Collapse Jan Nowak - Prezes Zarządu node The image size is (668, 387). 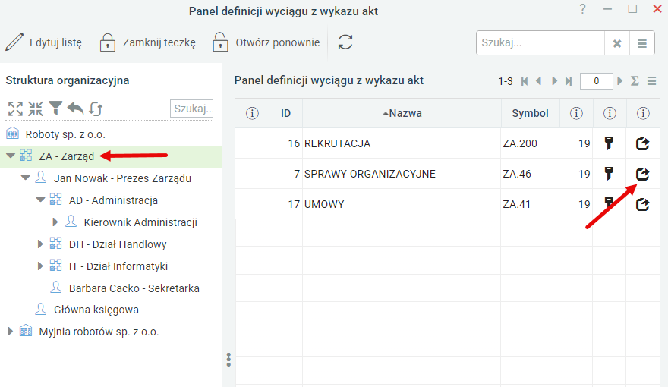[26, 178]
